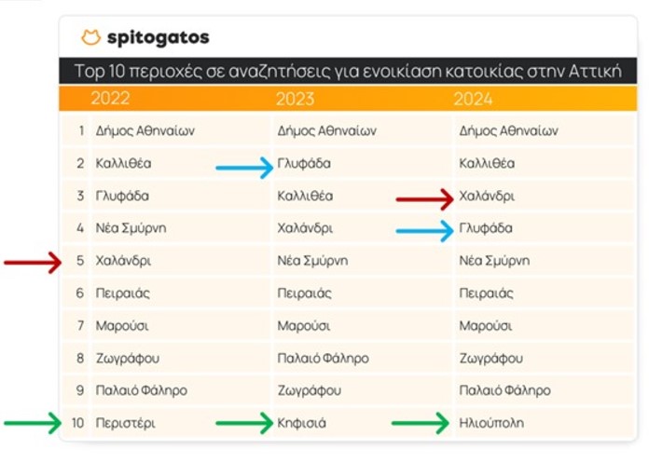Click the spitogatos brand name text
Image resolution: width=649 pixels, height=463 pixels.
point(159,37)
